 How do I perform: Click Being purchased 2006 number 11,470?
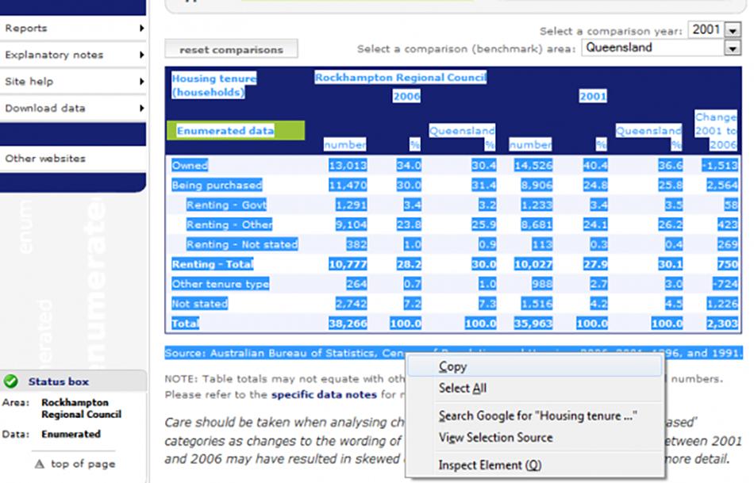(x=348, y=185)
